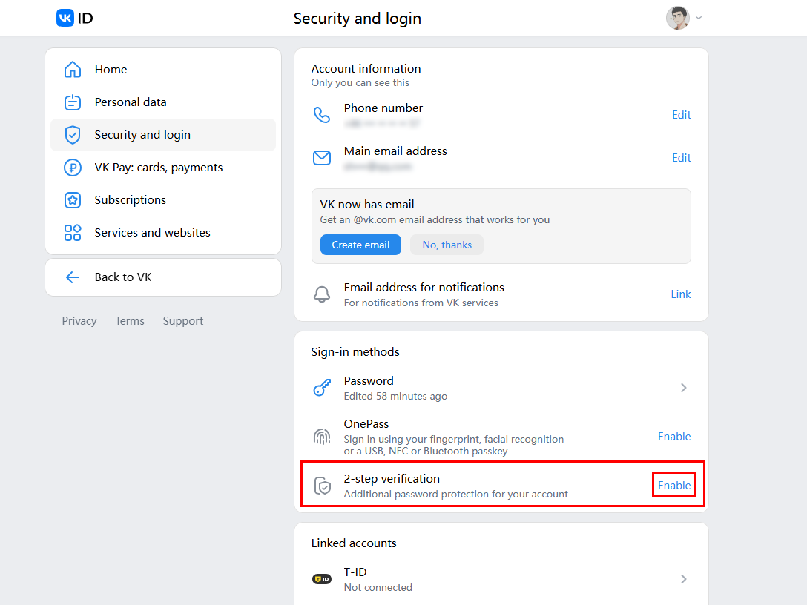Image resolution: width=807 pixels, height=605 pixels.
Task: Open the Support footer link
Action: 183,321
